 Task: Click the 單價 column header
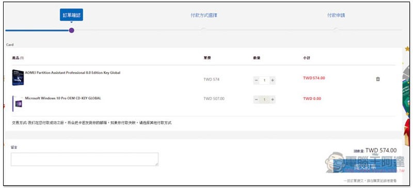click(207, 58)
